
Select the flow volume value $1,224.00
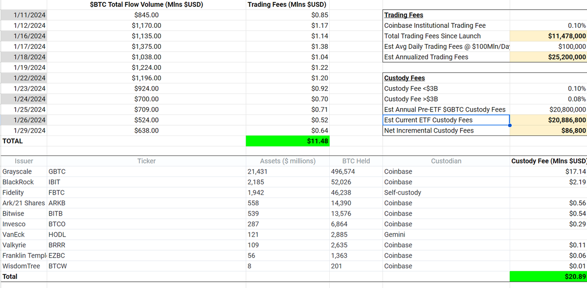click(146, 67)
